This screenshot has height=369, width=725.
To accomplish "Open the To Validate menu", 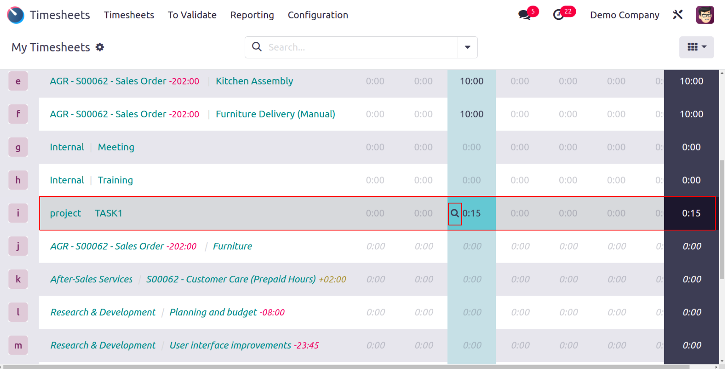I will point(192,15).
